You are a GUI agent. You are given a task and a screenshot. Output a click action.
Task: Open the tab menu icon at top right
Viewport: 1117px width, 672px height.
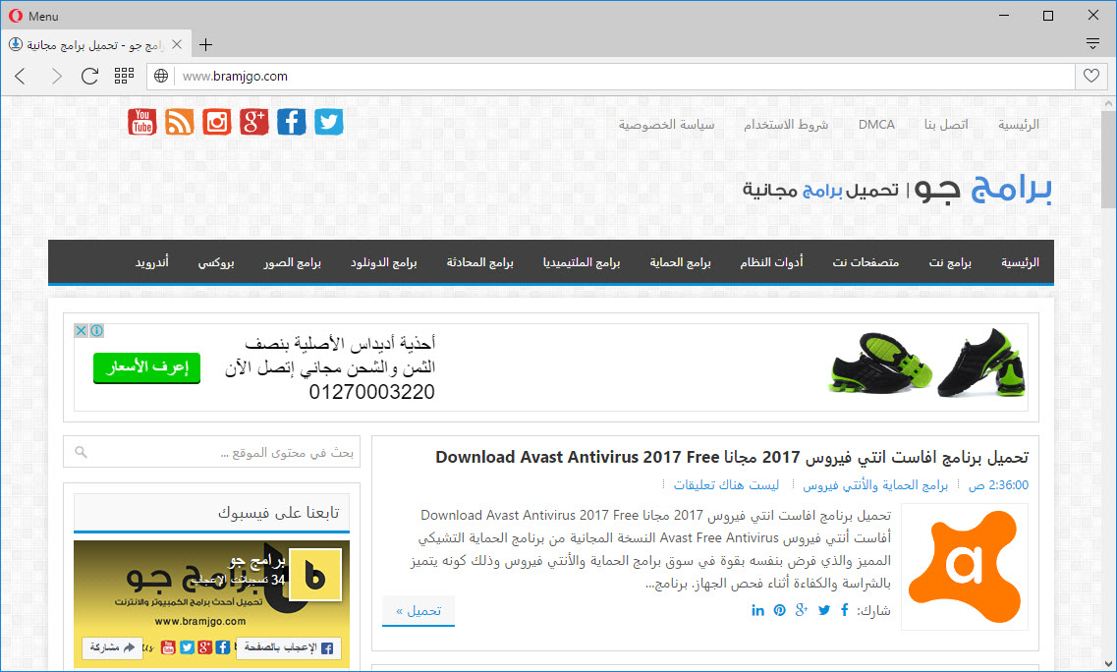point(1092,44)
